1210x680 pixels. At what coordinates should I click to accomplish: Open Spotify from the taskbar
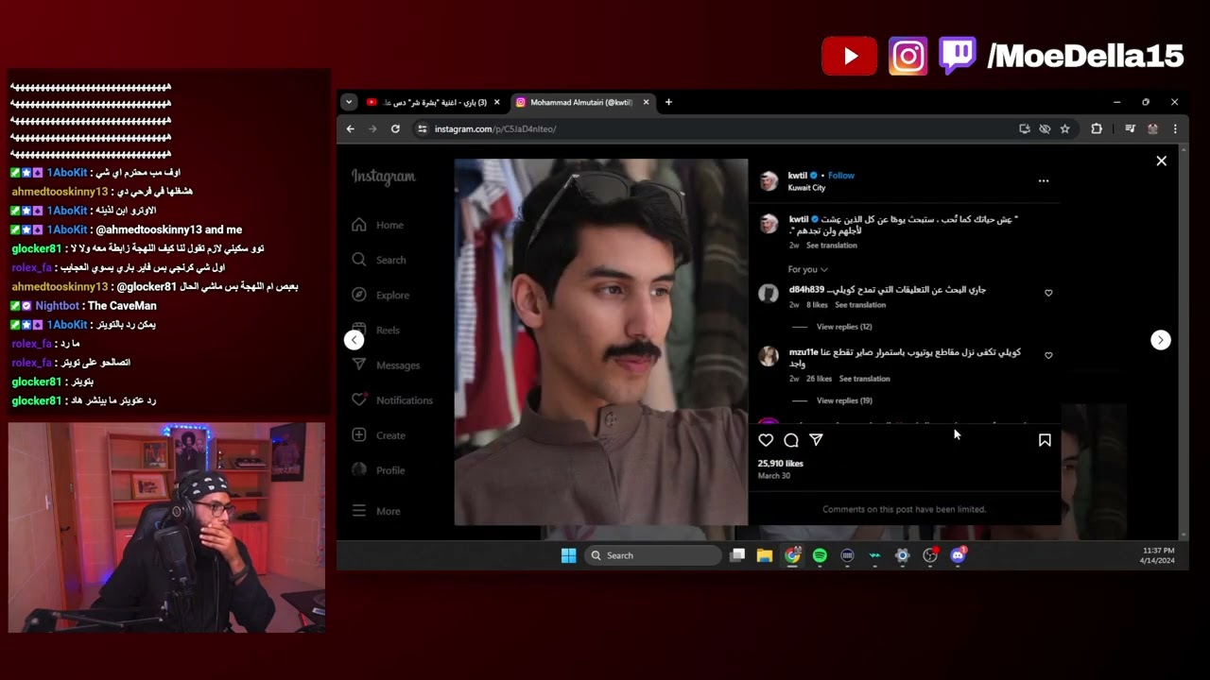click(x=820, y=555)
